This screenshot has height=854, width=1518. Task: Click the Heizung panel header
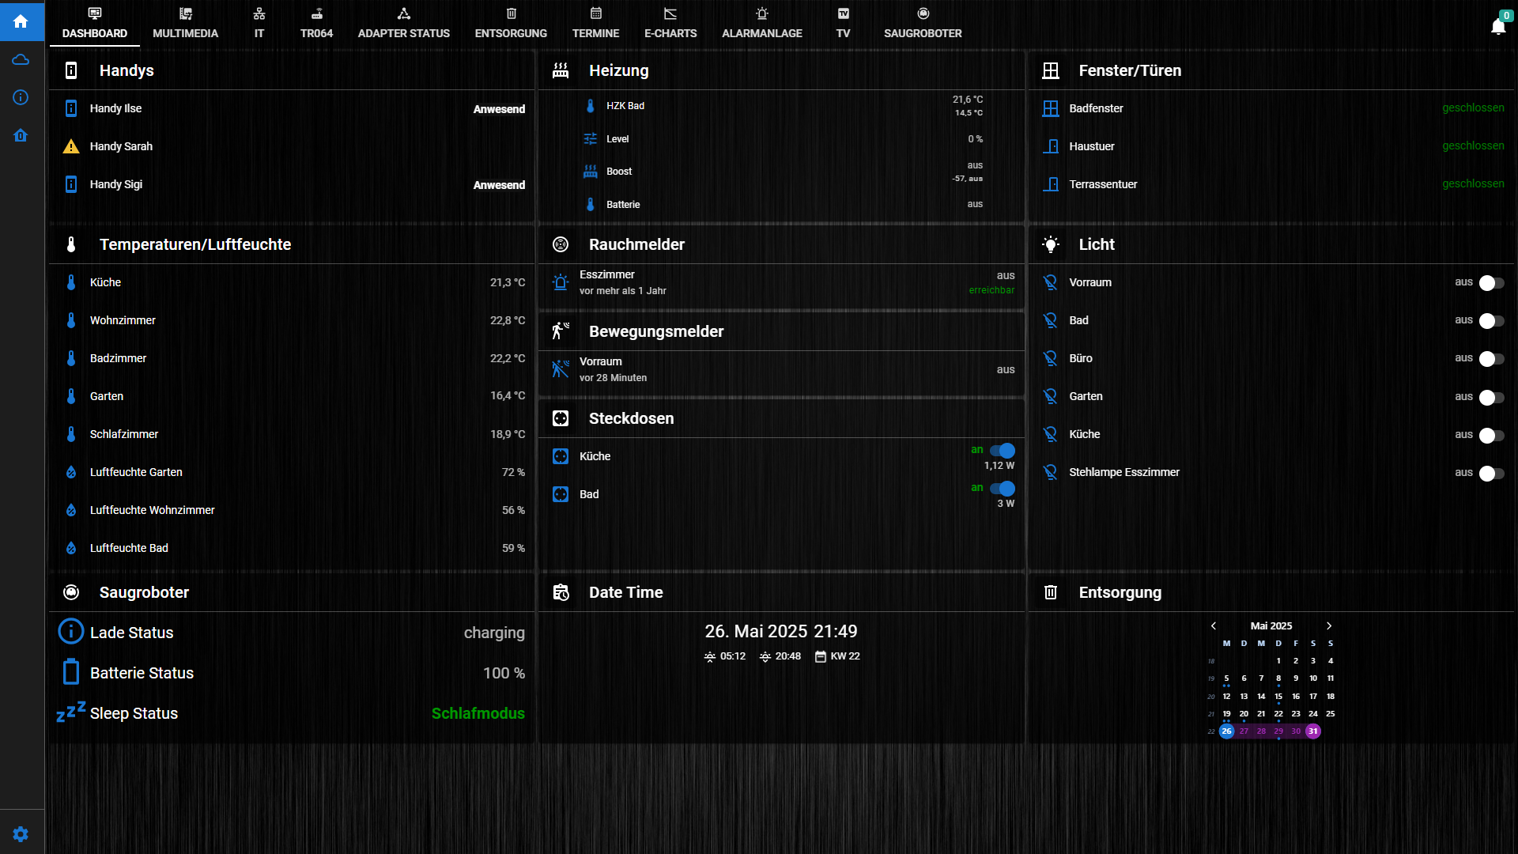tap(781, 70)
